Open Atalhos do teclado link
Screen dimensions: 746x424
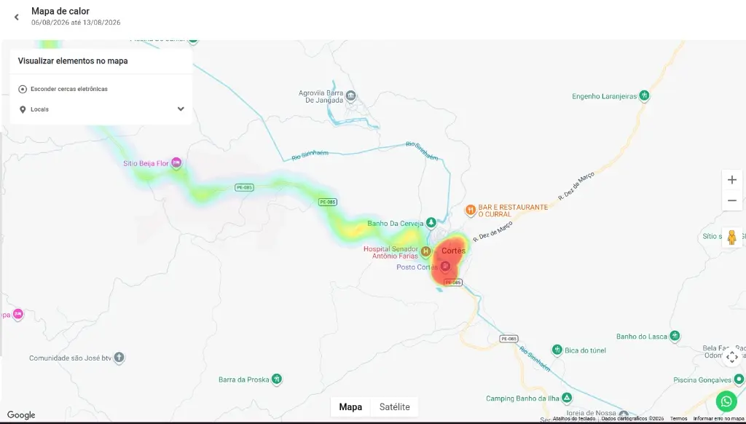[x=574, y=419]
